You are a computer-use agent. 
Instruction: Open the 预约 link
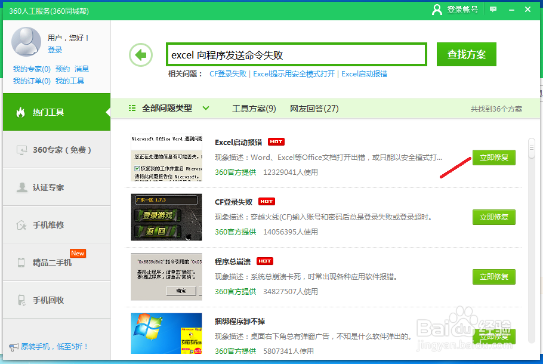(x=62, y=69)
